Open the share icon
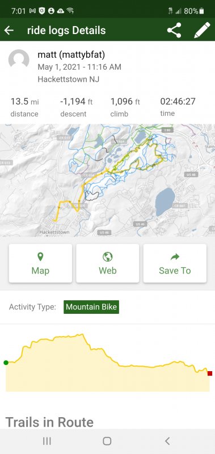Viewport: 215px width, 454px height. (x=174, y=30)
